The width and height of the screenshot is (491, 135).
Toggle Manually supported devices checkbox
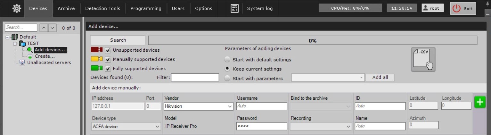(x=108, y=59)
